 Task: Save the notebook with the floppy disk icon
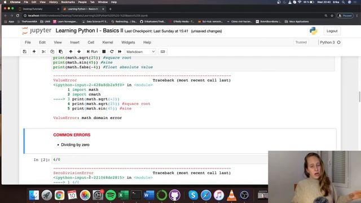[x=25, y=51]
